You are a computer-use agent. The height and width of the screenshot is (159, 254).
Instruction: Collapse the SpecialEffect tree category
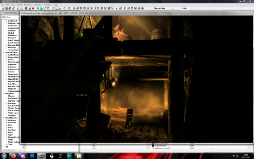click(3, 52)
